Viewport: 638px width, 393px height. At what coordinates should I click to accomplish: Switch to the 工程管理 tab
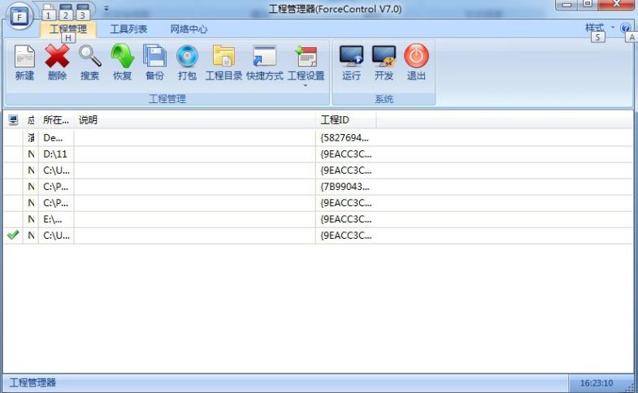[x=68, y=29]
